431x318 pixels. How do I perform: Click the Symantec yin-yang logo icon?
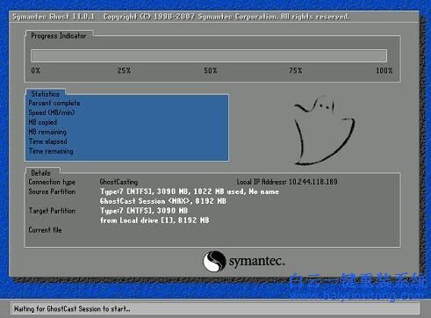pyautogui.click(x=214, y=261)
